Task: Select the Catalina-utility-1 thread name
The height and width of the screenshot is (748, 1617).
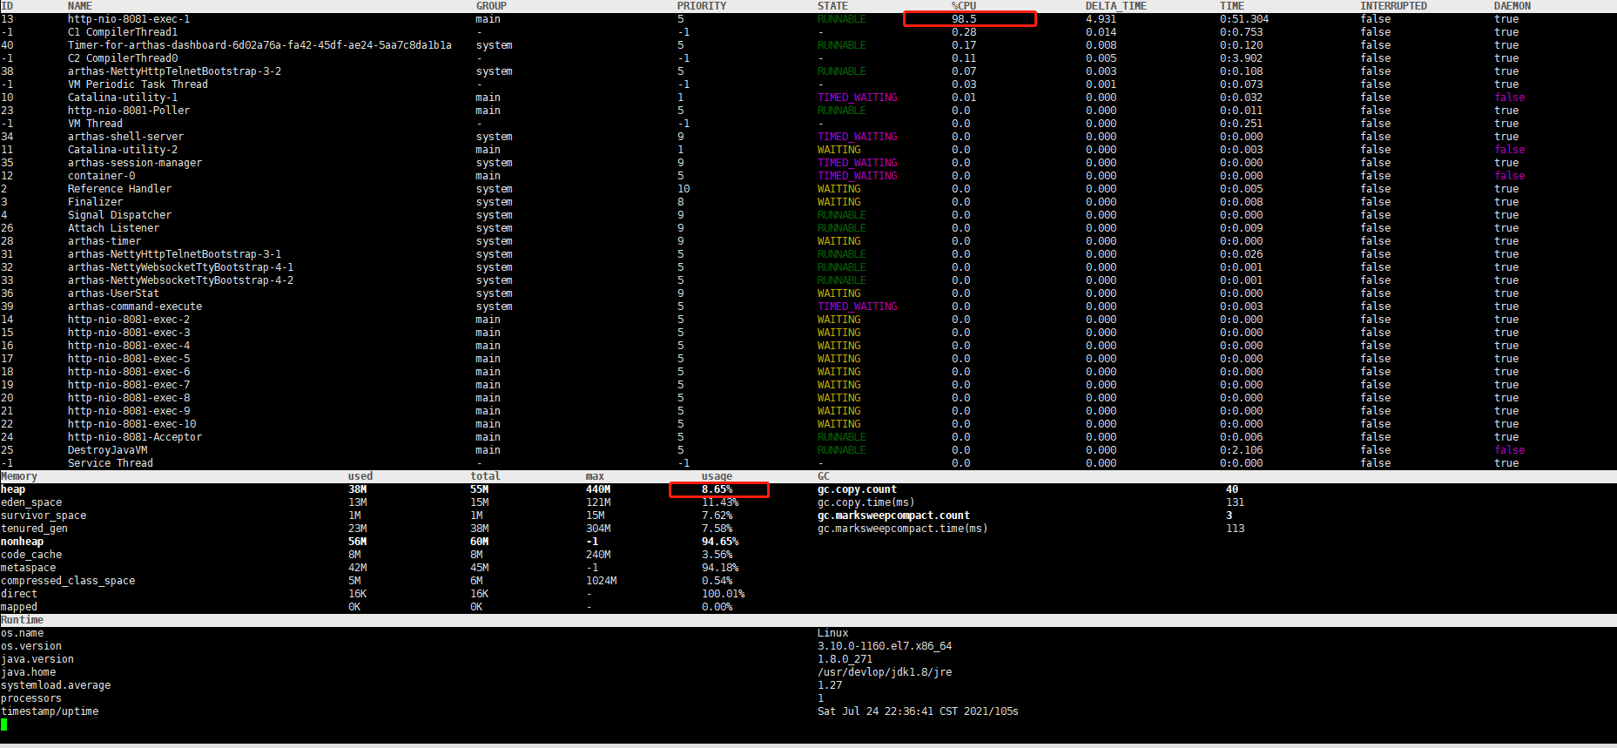Action: click(123, 98)
